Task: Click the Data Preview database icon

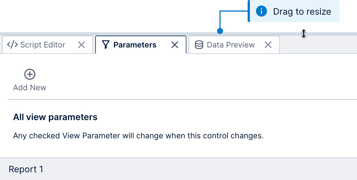Action: point(199,45)
